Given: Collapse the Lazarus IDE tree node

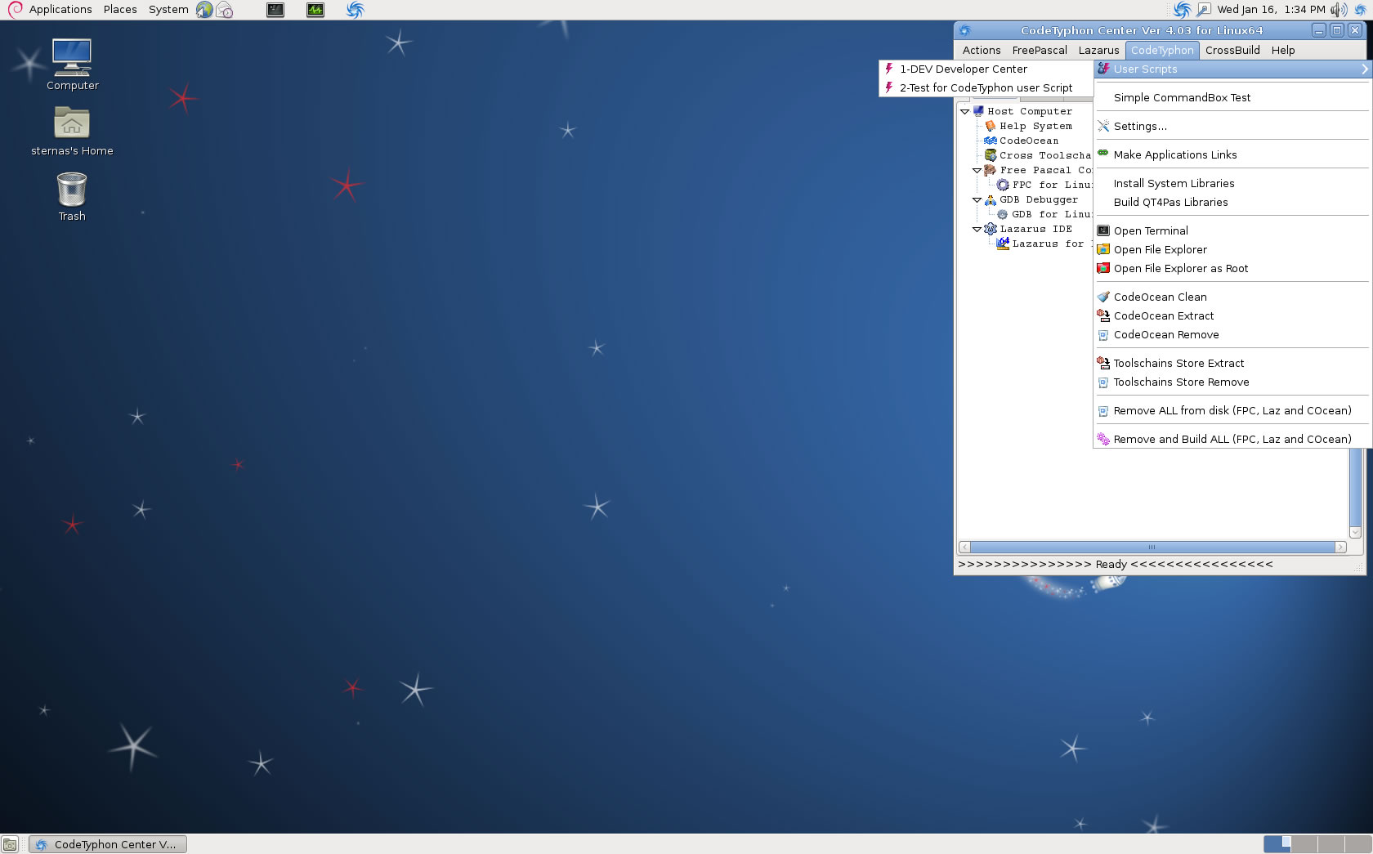Looking at the screenshot, I should [x=977, y=229].
